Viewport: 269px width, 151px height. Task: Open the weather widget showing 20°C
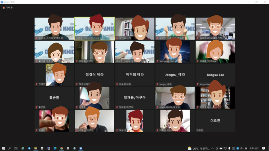[x=199, y=148]
